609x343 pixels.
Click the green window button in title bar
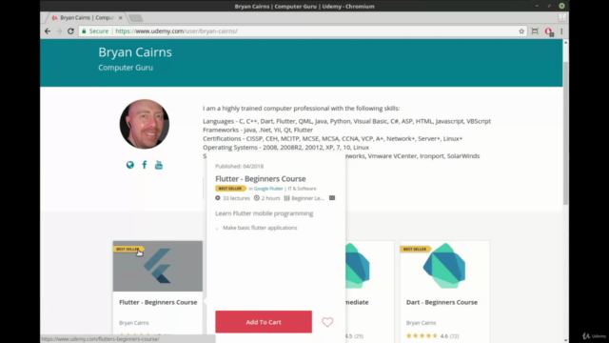[x=561, y=6]
